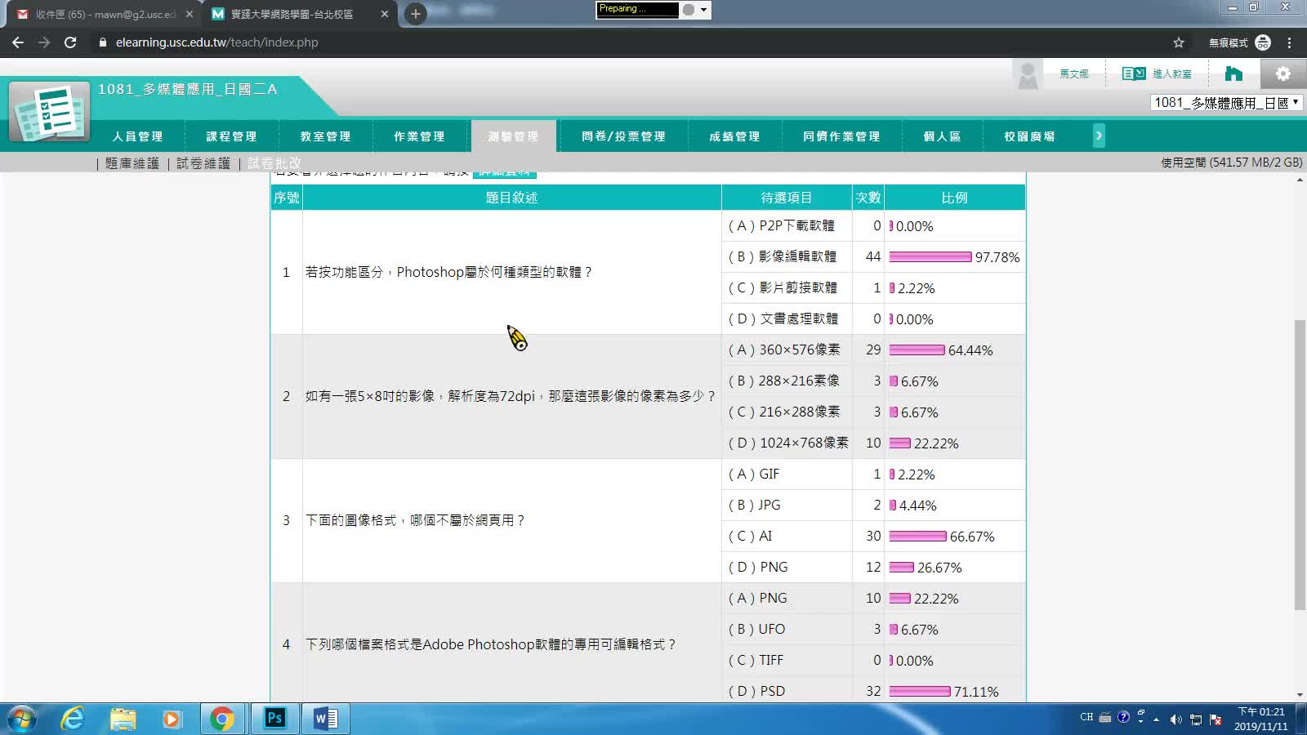The width and height of the screenshot is (1307, 735).
Task: Open the 成績管理 menu
Action: (734, 136)
